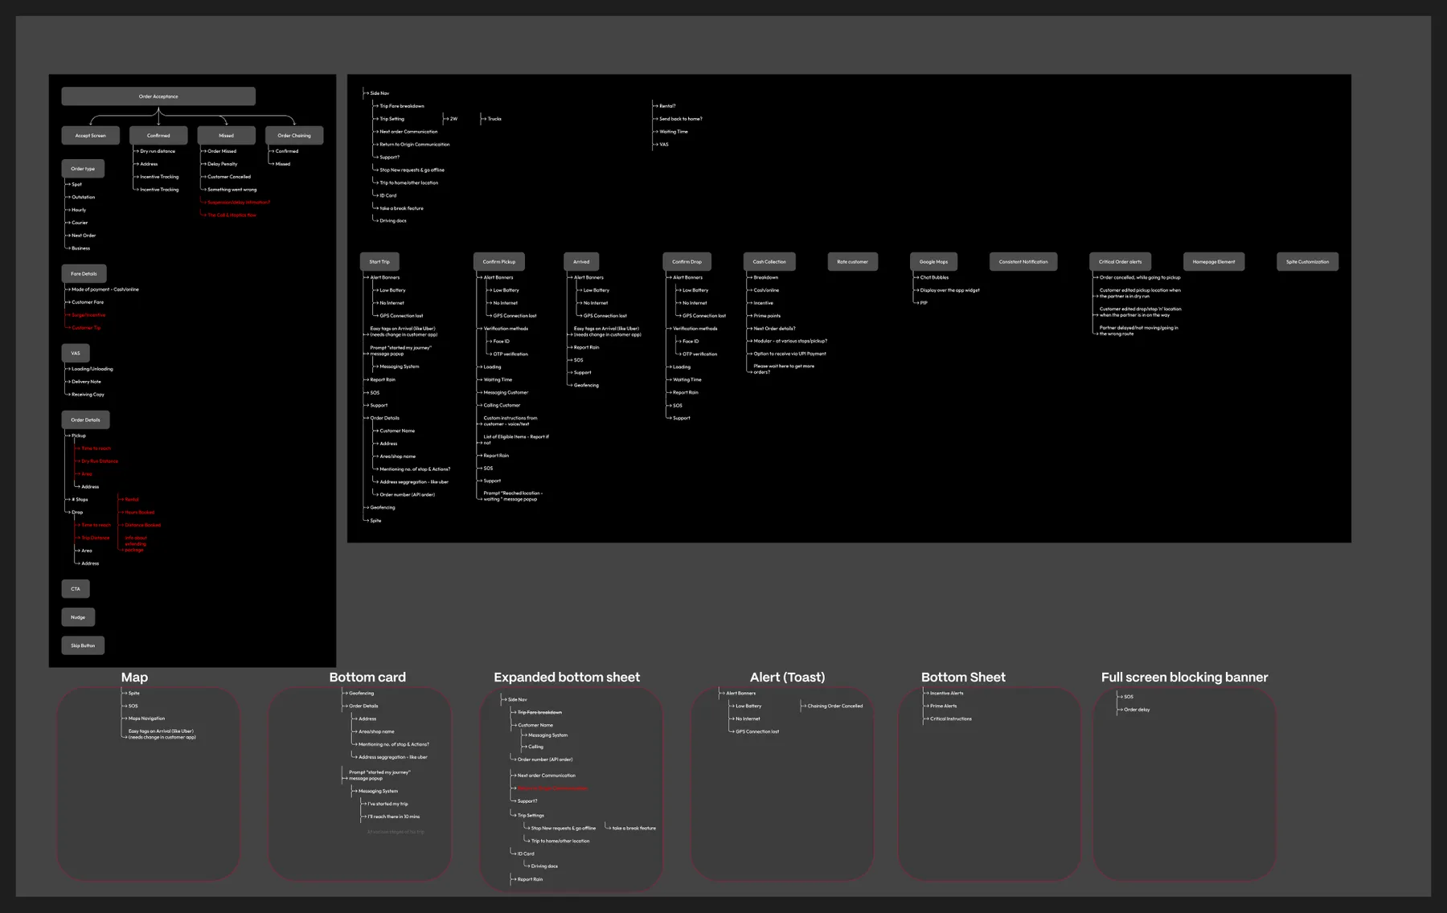Click take a break feature in top panel
1447x913 pixels.
click(401, 208)
